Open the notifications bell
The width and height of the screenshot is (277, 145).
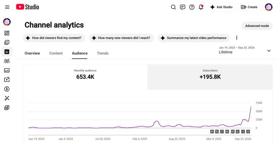click(201, 7)
